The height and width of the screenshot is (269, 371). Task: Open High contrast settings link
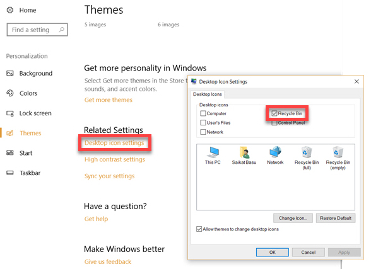pyautogui.click(x=115, y=159)
